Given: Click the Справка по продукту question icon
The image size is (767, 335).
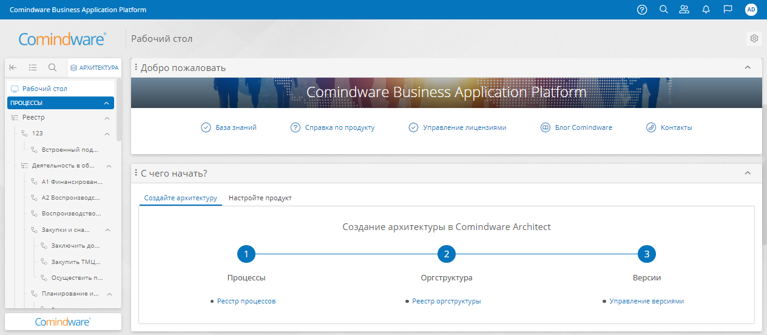Looking at the screenshot, I should click(x=296, y=127).
